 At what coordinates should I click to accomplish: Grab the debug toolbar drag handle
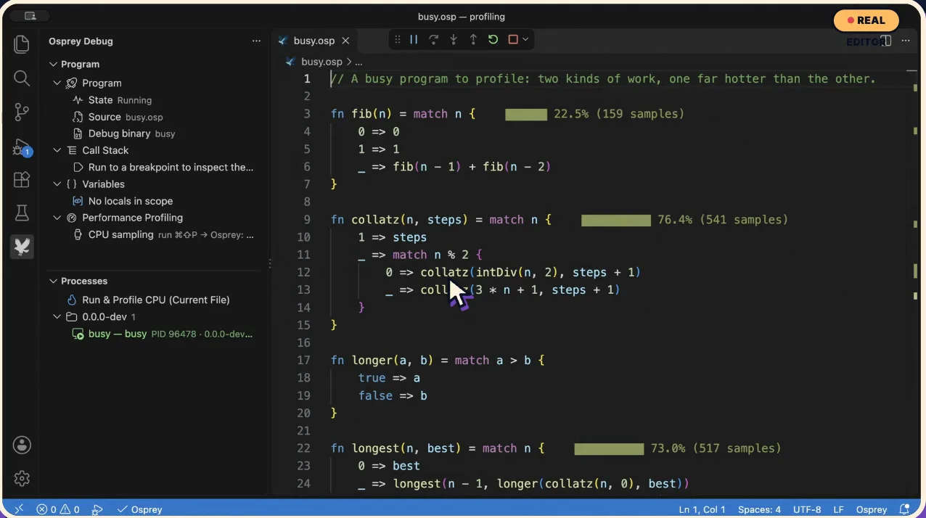tap(398, 40)
